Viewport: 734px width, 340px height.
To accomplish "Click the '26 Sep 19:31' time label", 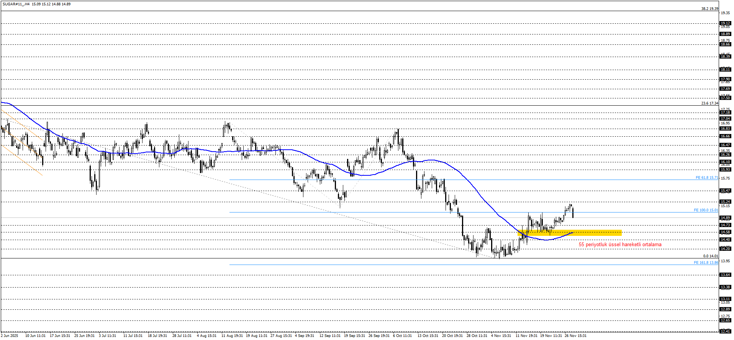I will click(x=379, y=336).
